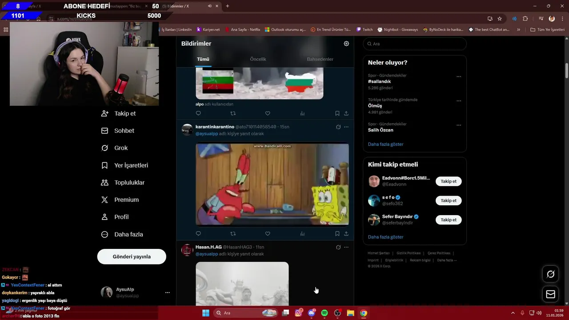Switch to the Tümü tab
Screen dimensions: 569x320
pos(203,59)
